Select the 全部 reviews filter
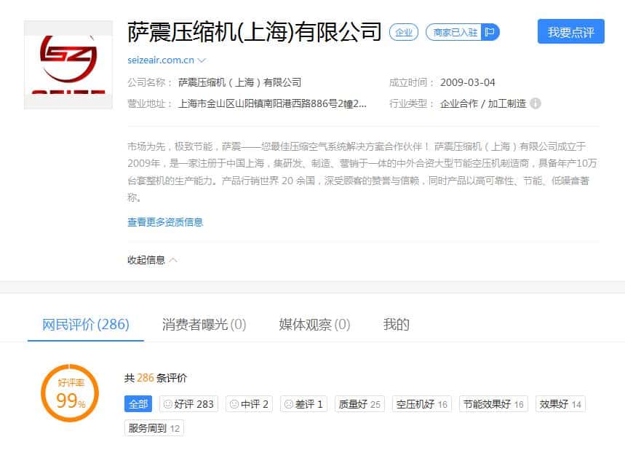 click(138, 404)
